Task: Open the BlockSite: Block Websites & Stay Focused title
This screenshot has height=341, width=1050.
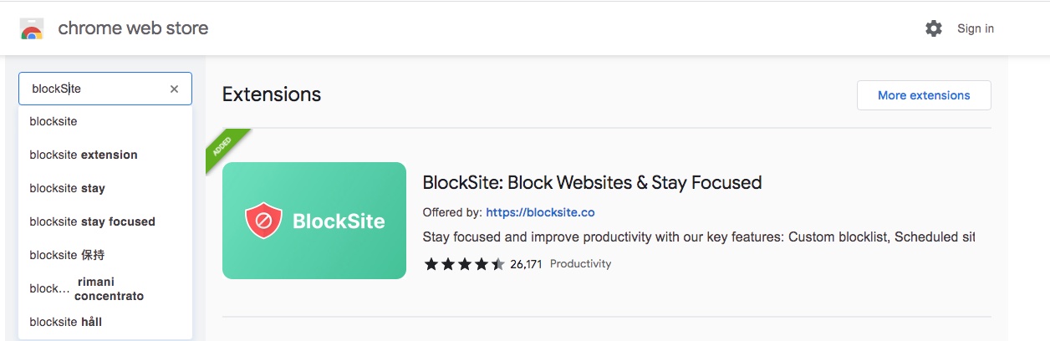Action: tap(592, 182)
